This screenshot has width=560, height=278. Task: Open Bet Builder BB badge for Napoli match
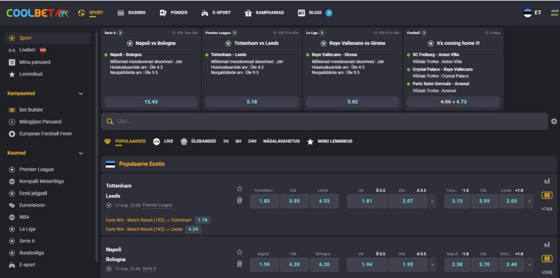[x=547, y=259]
